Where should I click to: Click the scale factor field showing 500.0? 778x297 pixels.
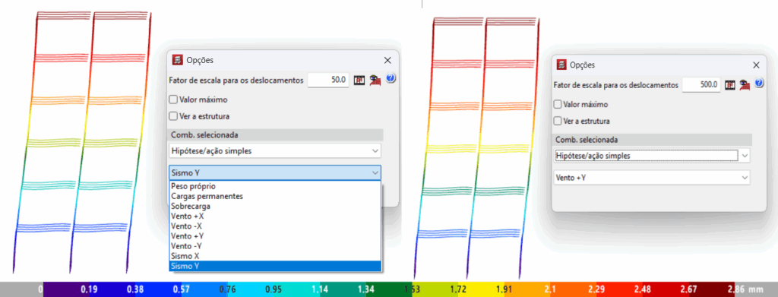click(701, 84)
